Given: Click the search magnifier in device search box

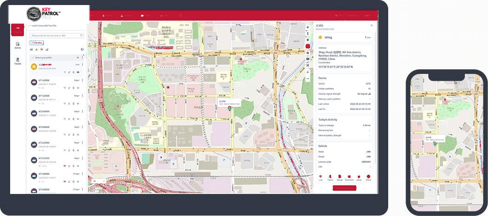Looking at the screenshot, I should point(81,36).
